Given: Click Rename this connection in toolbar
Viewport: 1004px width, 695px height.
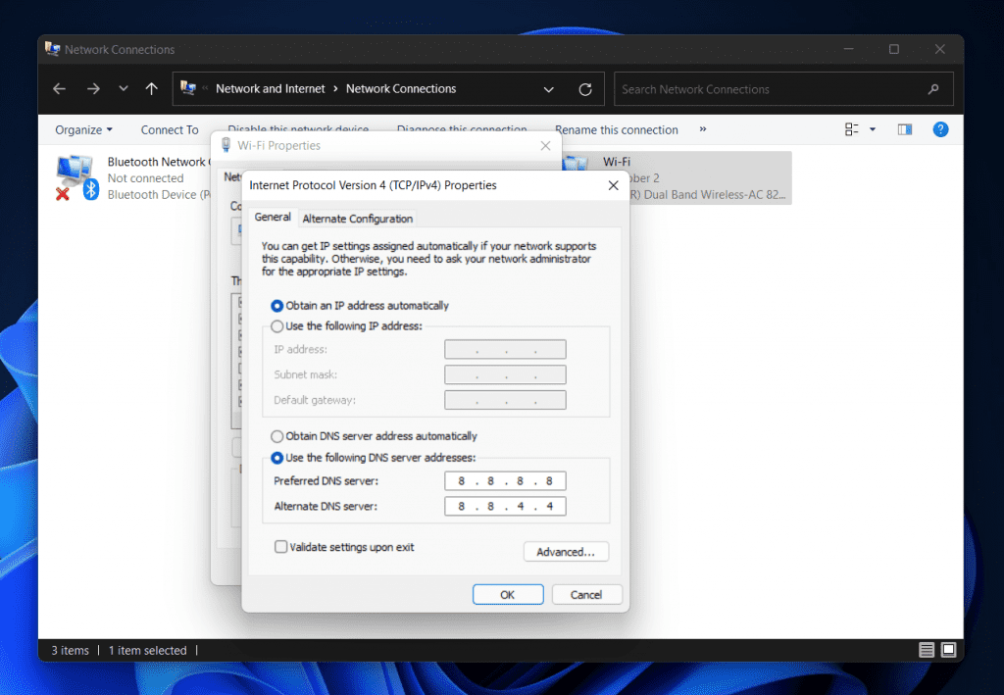Looking at the screenshot, I should click(616, 129).
